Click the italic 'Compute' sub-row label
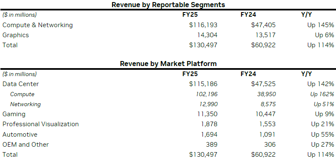 pyautogui.click(x=22, y=94)
